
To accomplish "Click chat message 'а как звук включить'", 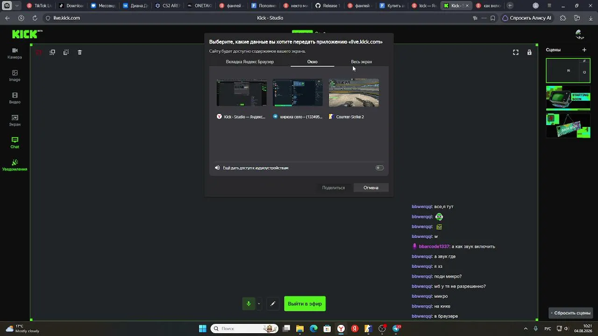I will pyautogui.click(x=473, y=246).
